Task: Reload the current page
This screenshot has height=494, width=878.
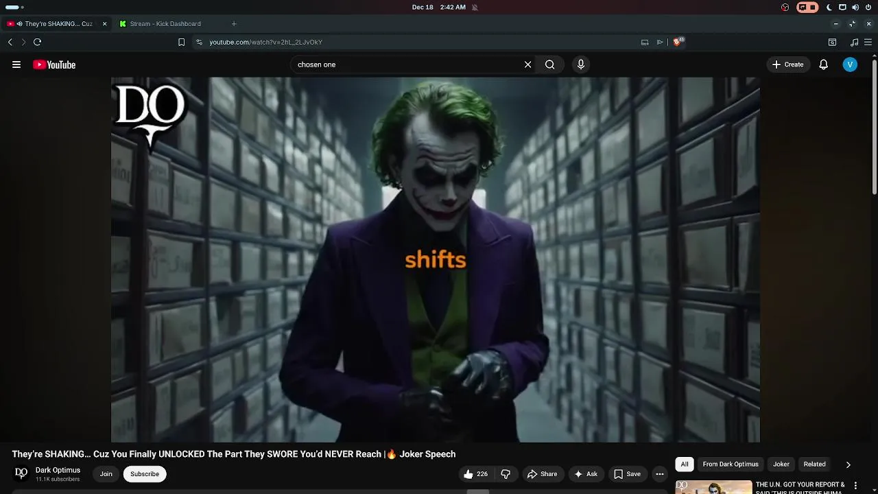Action: [x=38, y=42]
